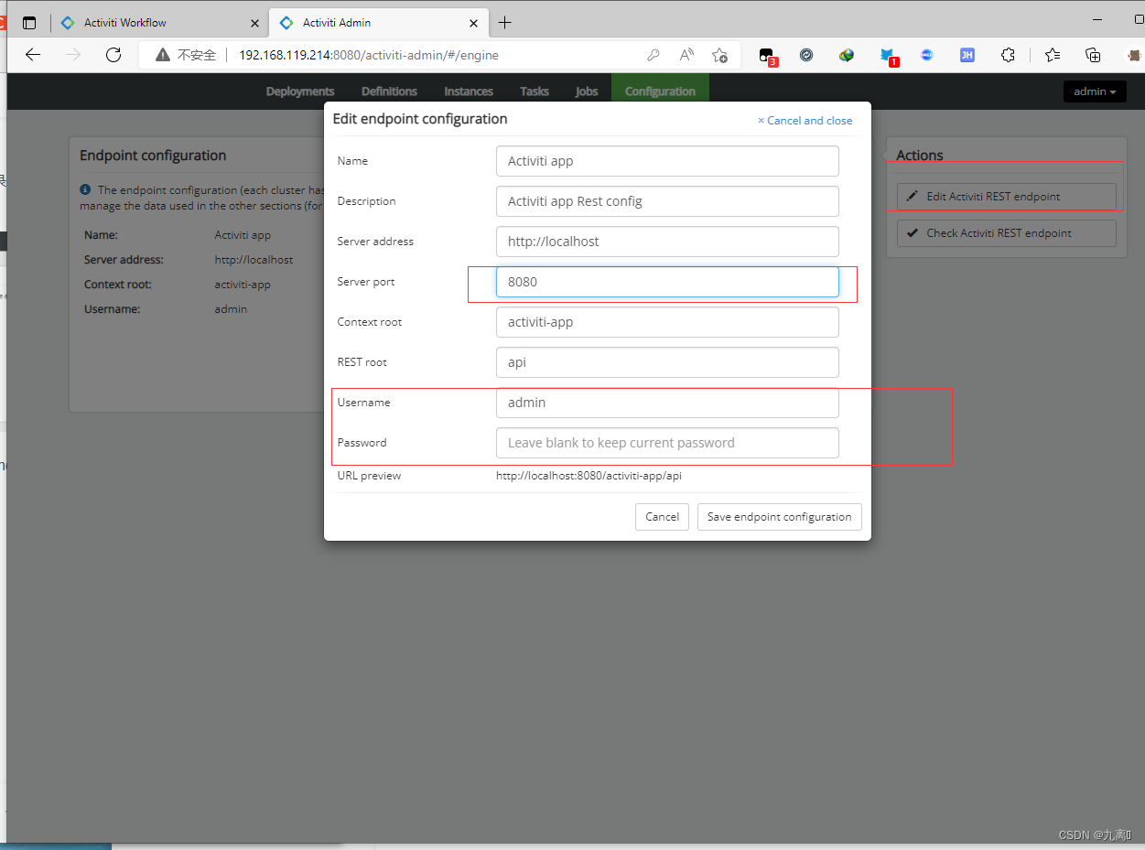Screen dimensions: 1145x850
Task: Click Check Activiti REST endpoint button
Action: 1006,233
